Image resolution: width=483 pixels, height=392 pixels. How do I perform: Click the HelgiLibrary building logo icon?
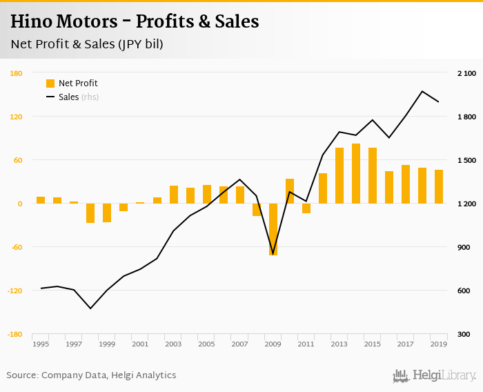pyautogui.click(x=401, y=375)
